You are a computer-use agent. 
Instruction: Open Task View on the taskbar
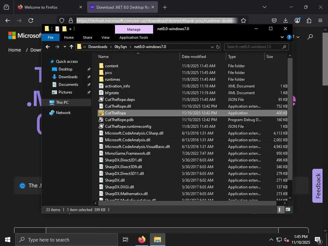point(126,240)
